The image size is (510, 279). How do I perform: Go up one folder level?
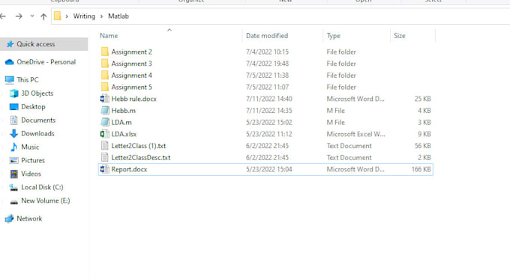click(x=43, y=16)
